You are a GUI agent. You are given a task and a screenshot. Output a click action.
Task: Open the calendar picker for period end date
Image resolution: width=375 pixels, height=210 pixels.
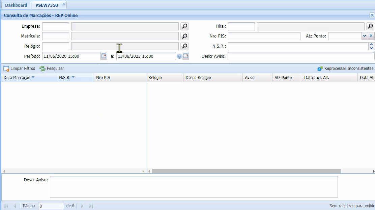(x=185, y=56)
